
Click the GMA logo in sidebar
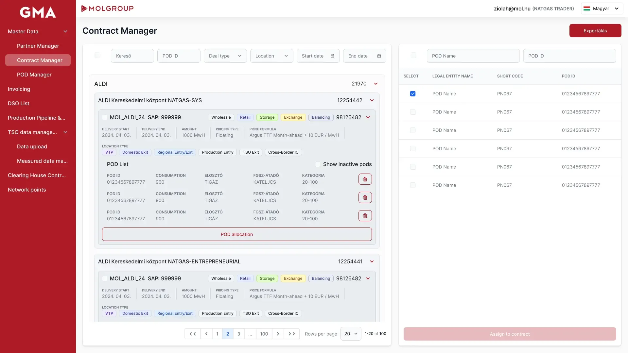point(38,12)
